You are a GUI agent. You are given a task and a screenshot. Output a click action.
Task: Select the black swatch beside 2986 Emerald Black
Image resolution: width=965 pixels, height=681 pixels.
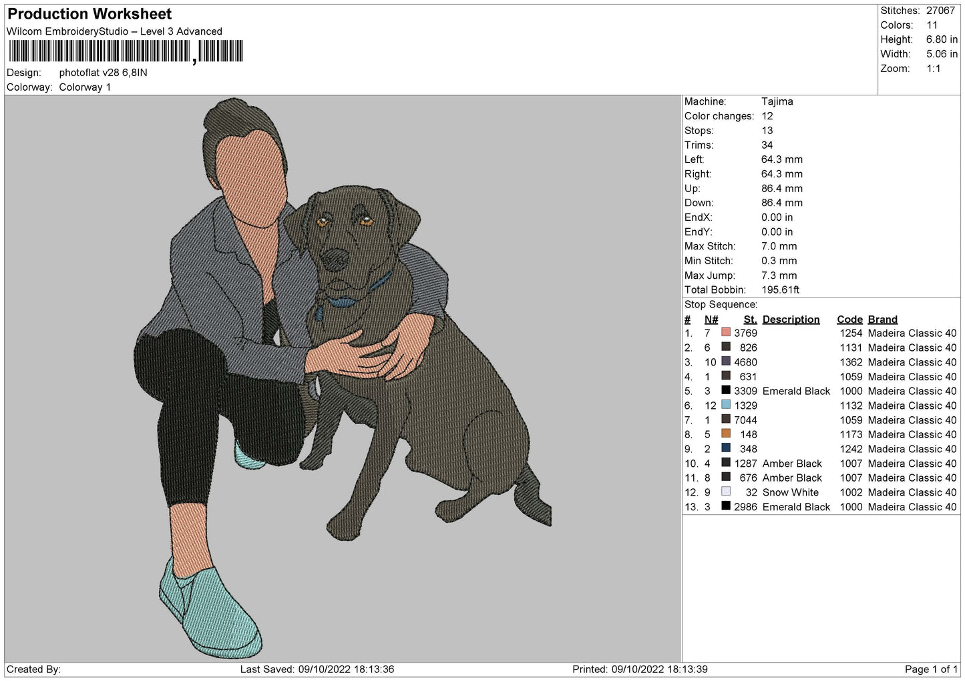(x=726, y=506)
